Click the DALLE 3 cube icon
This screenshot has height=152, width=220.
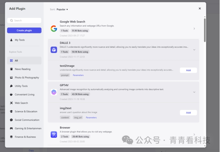54,50
